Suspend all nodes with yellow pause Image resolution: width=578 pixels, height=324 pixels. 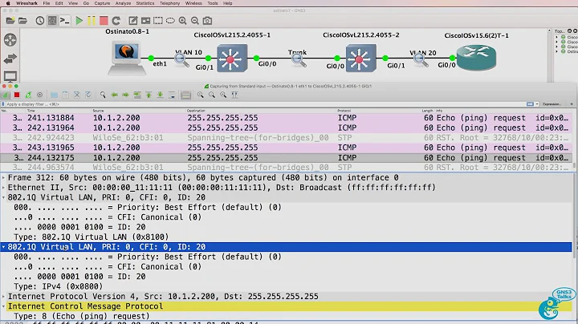pos(91,21)
